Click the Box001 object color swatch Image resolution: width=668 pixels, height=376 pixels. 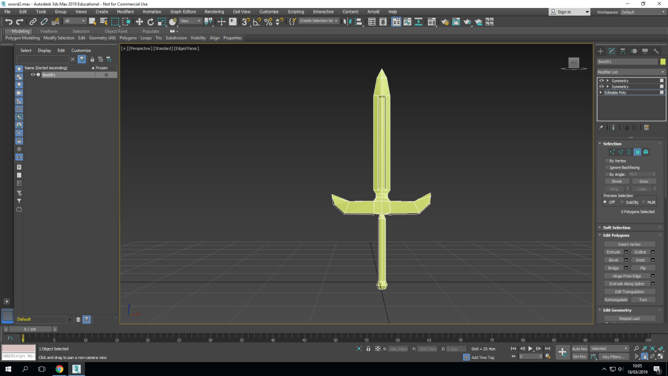pos(663,61)
